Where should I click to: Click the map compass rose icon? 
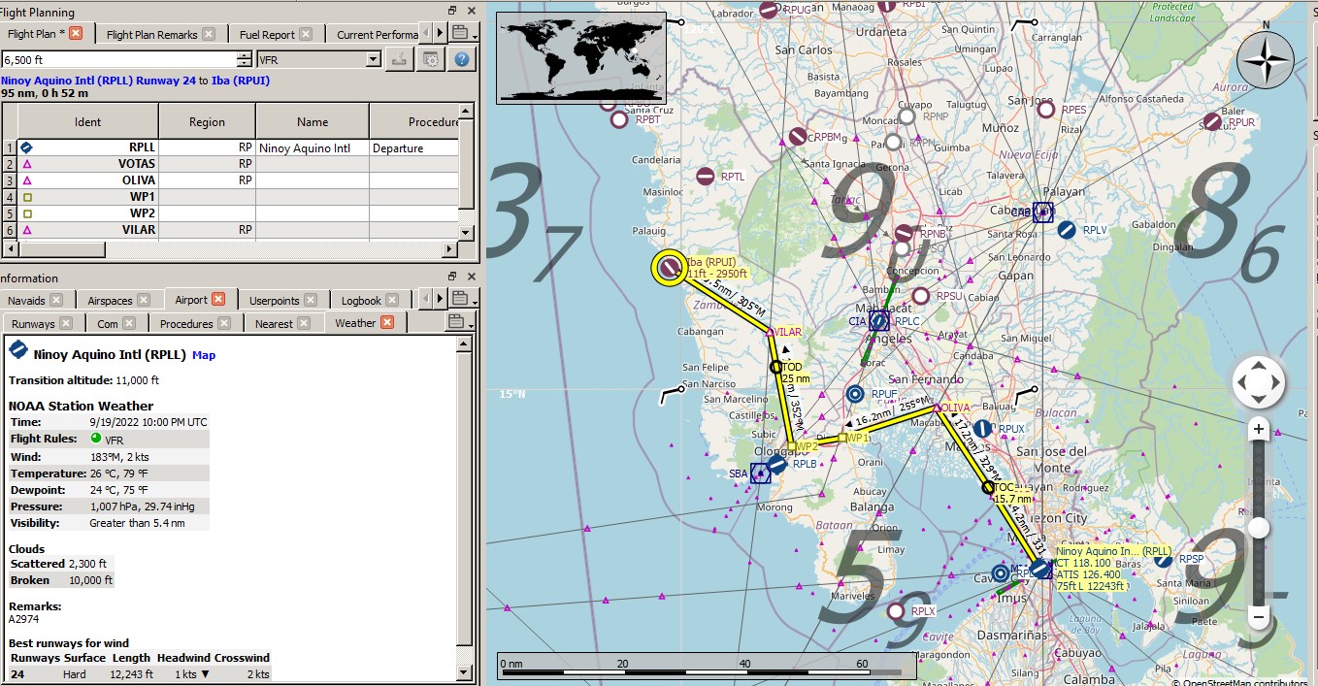tap(1265, 60)
